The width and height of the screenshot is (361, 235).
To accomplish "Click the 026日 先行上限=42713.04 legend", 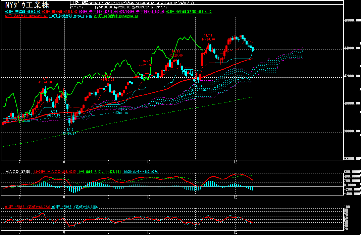I will coord(98,12).
